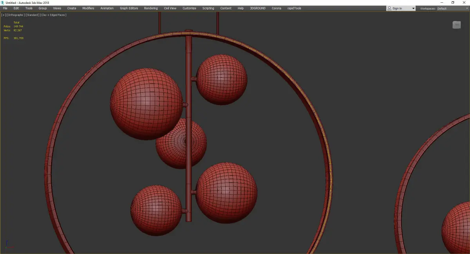This screenshot has width=470, height=254.
Task: Open the Rendering menu
Action: click(x=151, y=8)
